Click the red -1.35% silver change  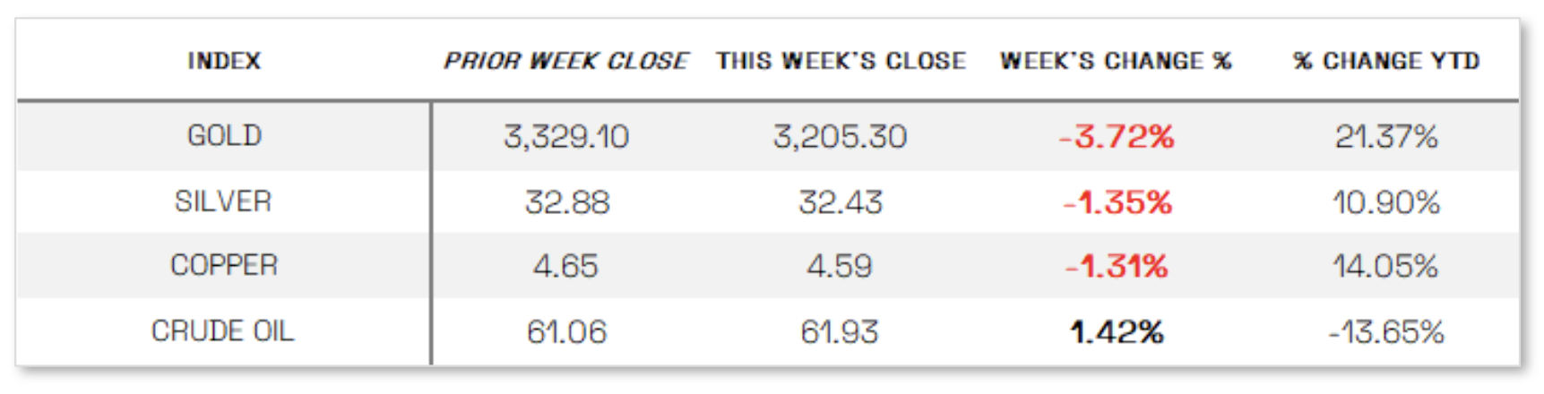1117,201
